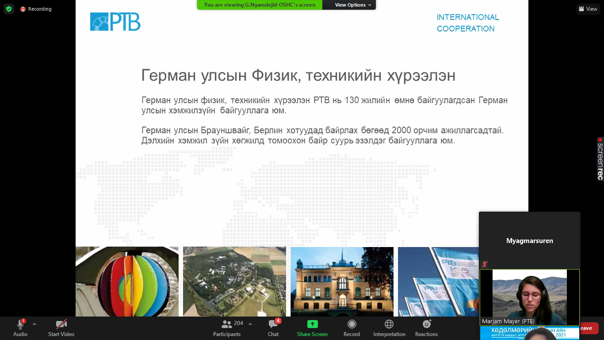Click the slide title "Герман улсын Физик, техникийн хүрээлэн"
Image resolution: width=604 pixels, height=340 pixels.
298,76
